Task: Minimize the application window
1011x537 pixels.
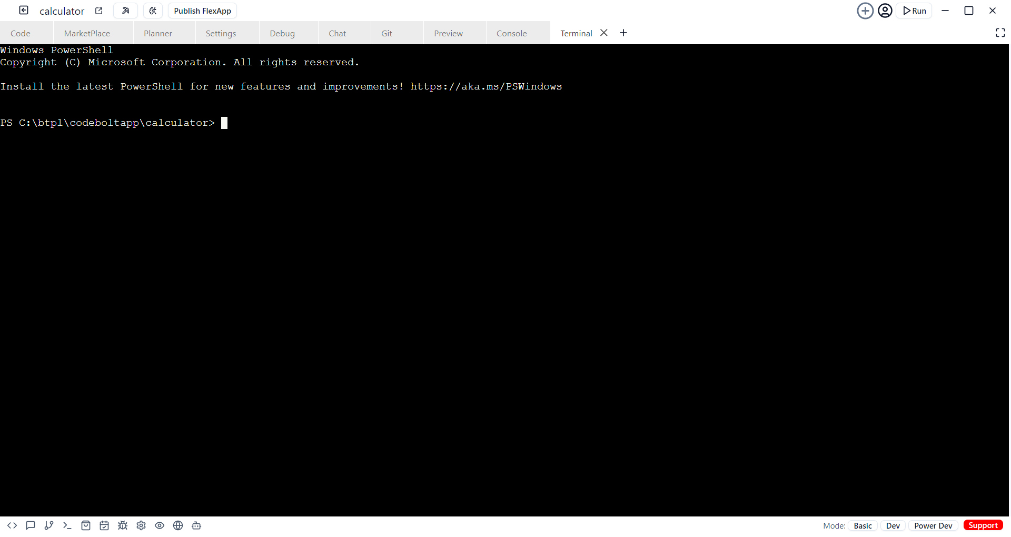Action: 945,11
